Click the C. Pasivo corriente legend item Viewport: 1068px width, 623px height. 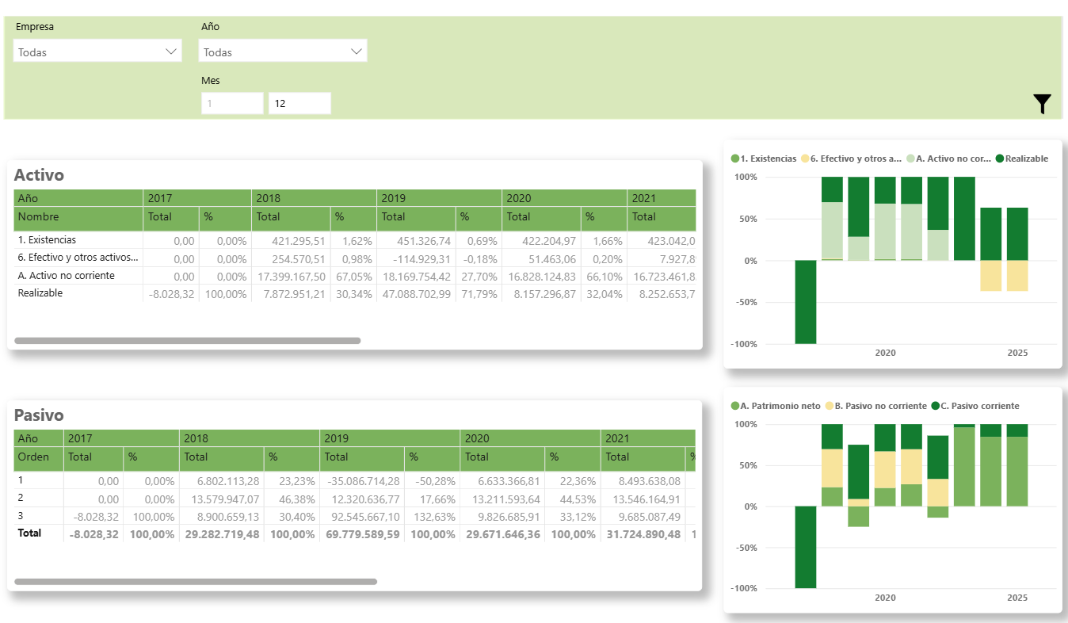click(x=979, y=406)
